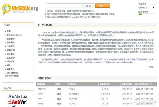This screenshot has width=159, height=107.
Task: Click the 浏览 browse button
Action: tap(88, 6)
